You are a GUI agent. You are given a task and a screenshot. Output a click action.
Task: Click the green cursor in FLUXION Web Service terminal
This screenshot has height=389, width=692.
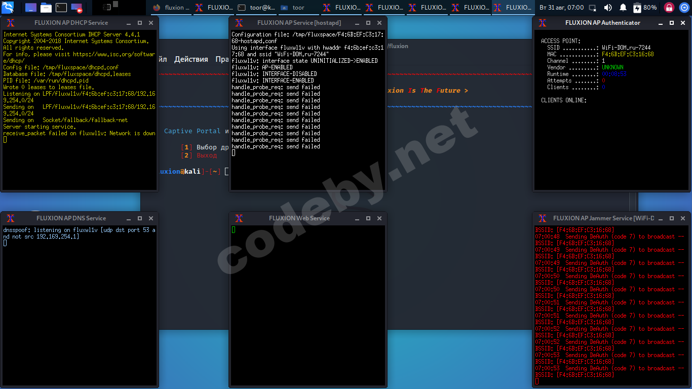click(x=234, y=230)
